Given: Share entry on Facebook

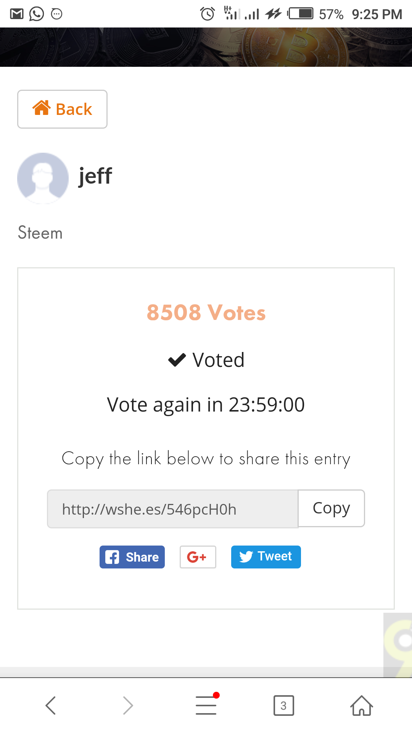Looking at the screenshot, I should (x=132, y=557).
